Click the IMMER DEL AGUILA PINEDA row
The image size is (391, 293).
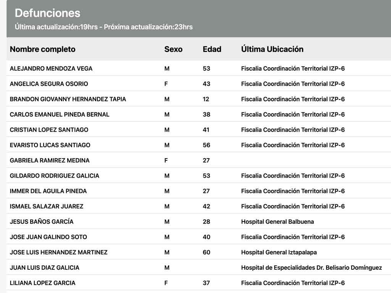199,191
